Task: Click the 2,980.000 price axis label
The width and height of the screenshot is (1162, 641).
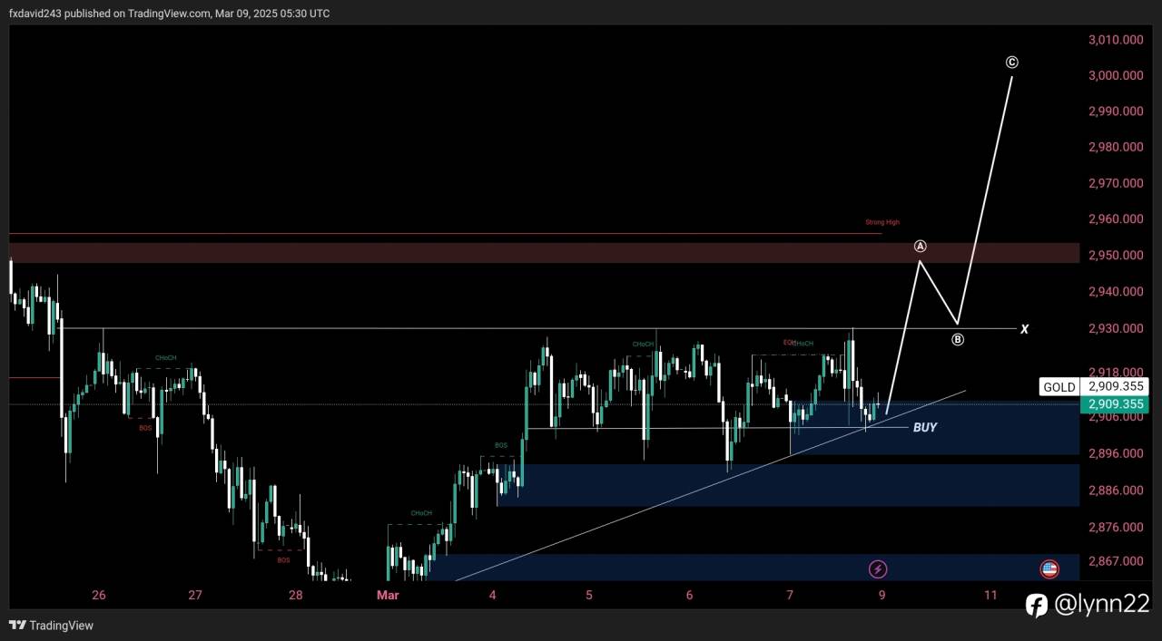Action: click(1115, 147)
